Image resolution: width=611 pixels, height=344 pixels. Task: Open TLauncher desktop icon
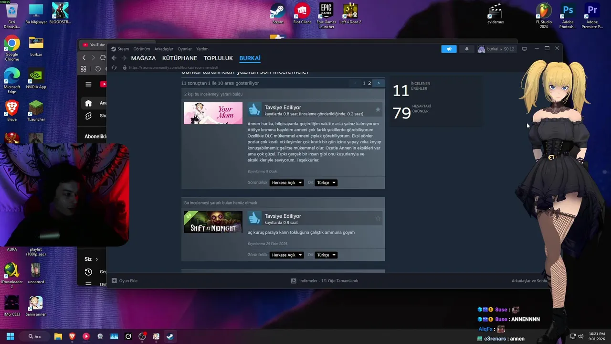(x=36, y=111)
